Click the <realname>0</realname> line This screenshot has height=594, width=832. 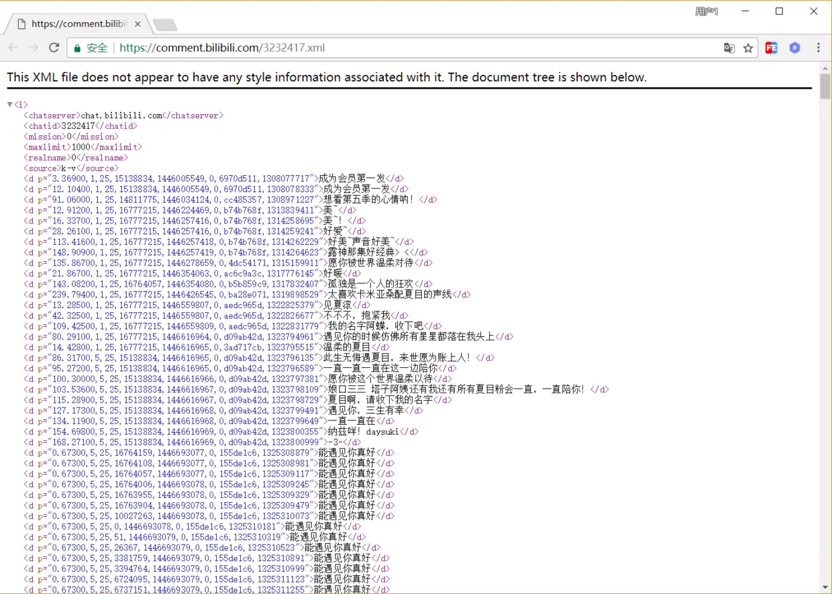76,158
